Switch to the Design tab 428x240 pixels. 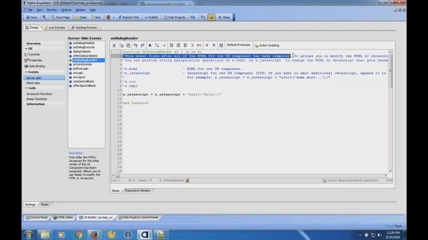(x=32, y=27)
